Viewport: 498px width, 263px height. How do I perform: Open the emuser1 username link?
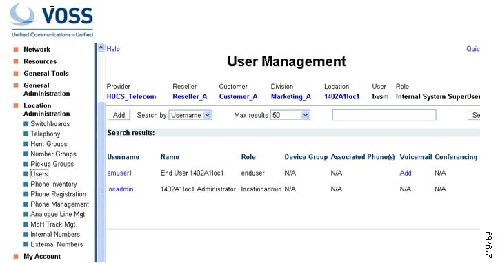119,173
